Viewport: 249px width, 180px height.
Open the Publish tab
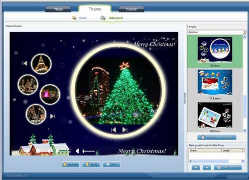(131, 9)
